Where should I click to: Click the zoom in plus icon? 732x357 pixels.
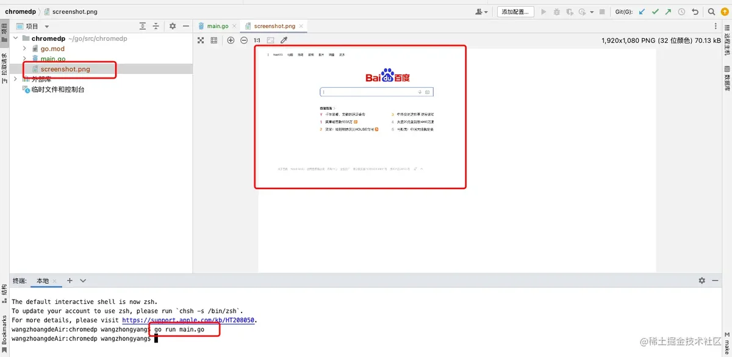click(231, 40)
